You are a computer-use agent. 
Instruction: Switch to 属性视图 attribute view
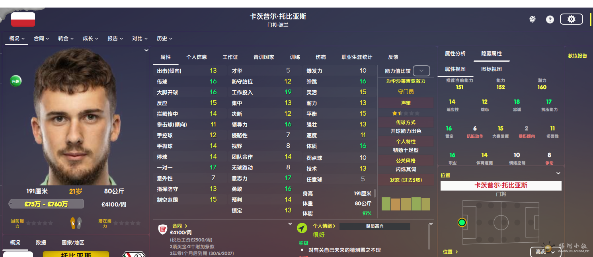(x=455, y=69)
